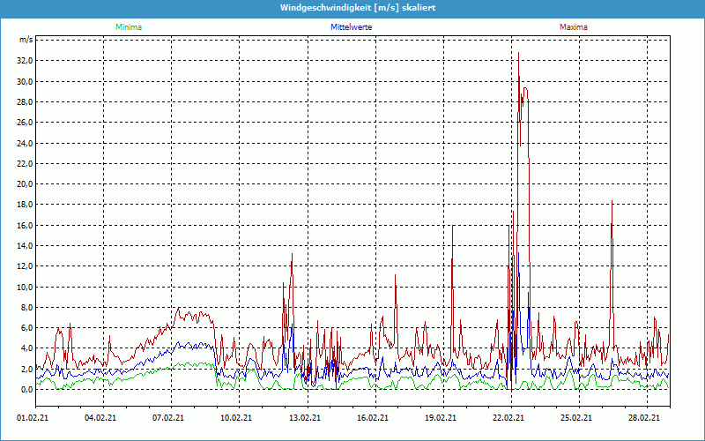Click the m/s unit label
Screen dimensions: 705x441
(26, 41)
